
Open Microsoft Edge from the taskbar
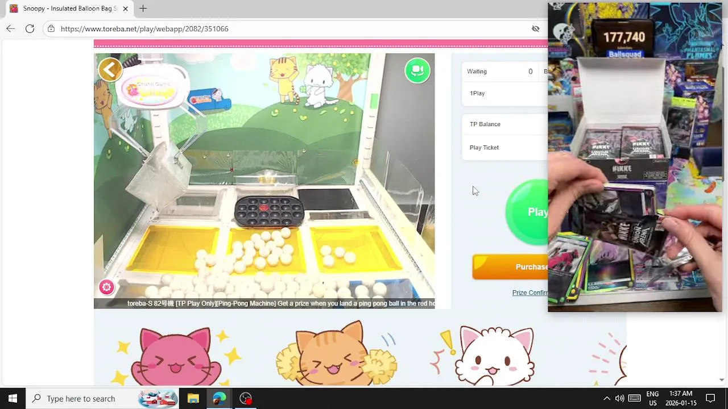tap(219, 398)
